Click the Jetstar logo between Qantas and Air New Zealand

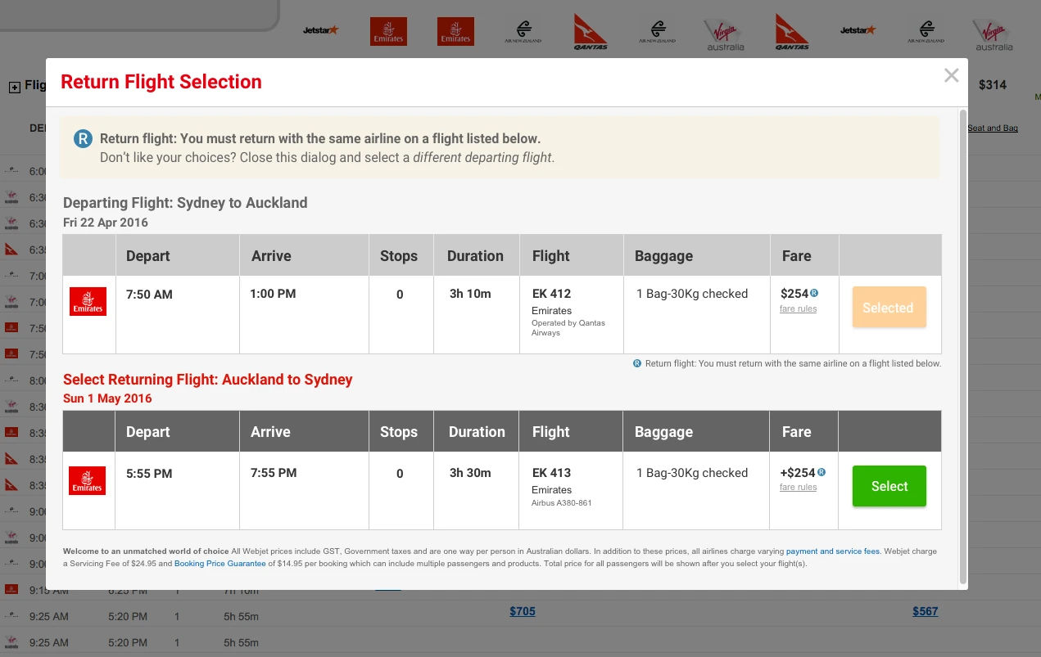tap(858, 30)
